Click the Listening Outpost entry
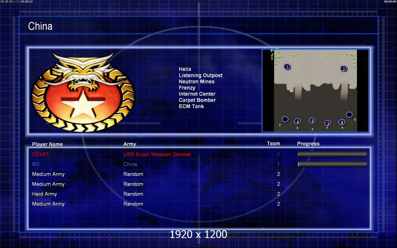The image size is (397, 248). pos(201,75)
